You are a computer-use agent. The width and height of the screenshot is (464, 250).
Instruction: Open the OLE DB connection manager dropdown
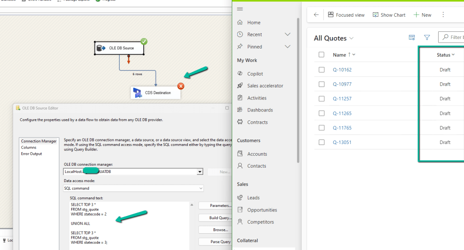(200, 172)
